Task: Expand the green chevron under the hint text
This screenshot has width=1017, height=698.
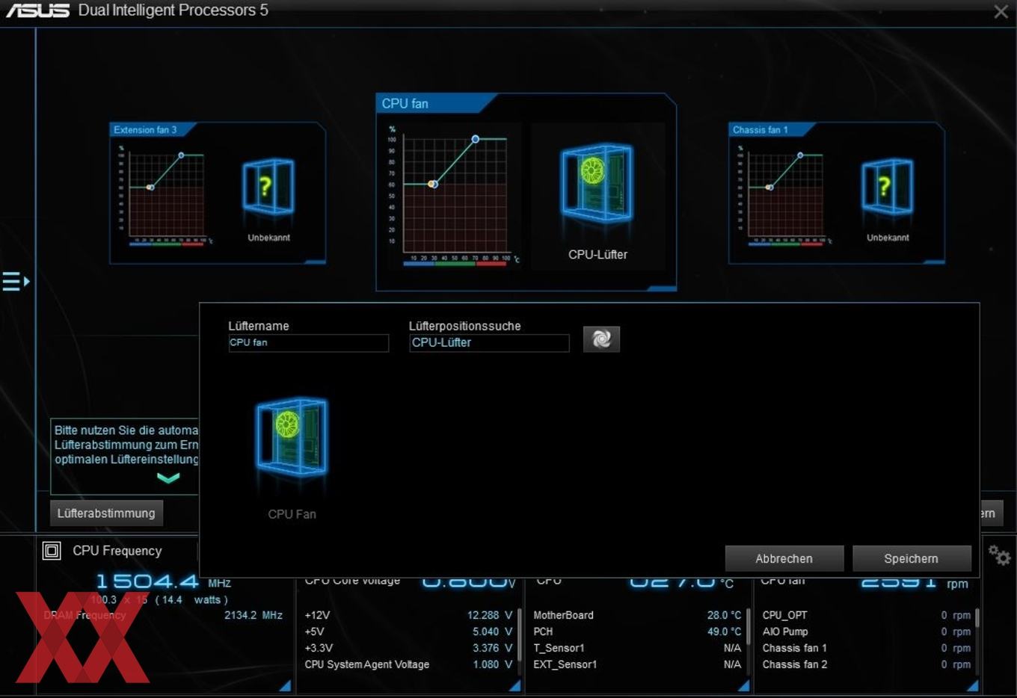Action: coord(168,478)
